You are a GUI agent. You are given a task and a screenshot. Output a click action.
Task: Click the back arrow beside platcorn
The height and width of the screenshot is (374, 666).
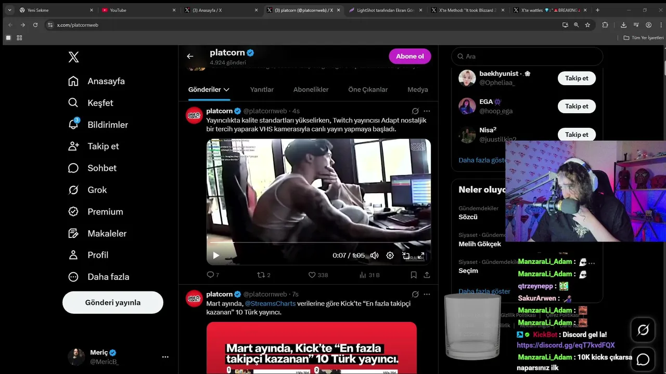[190, 56]
